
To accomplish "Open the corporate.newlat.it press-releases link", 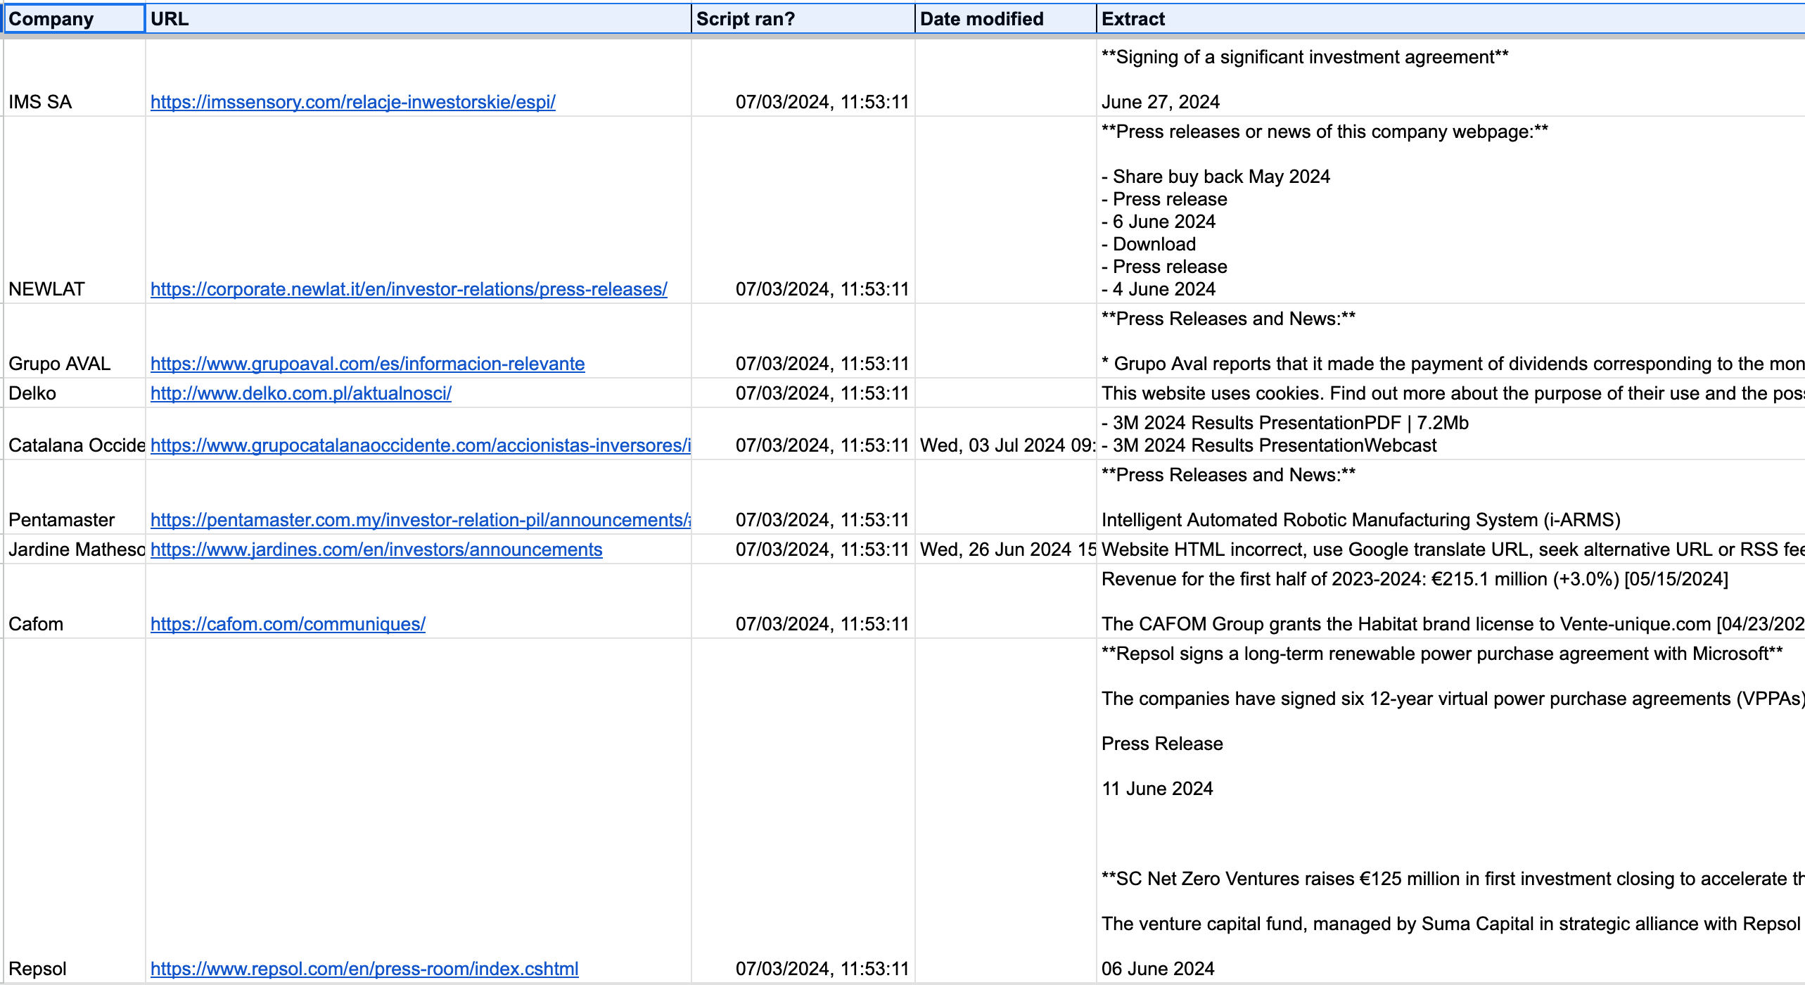I will (409, 289).
